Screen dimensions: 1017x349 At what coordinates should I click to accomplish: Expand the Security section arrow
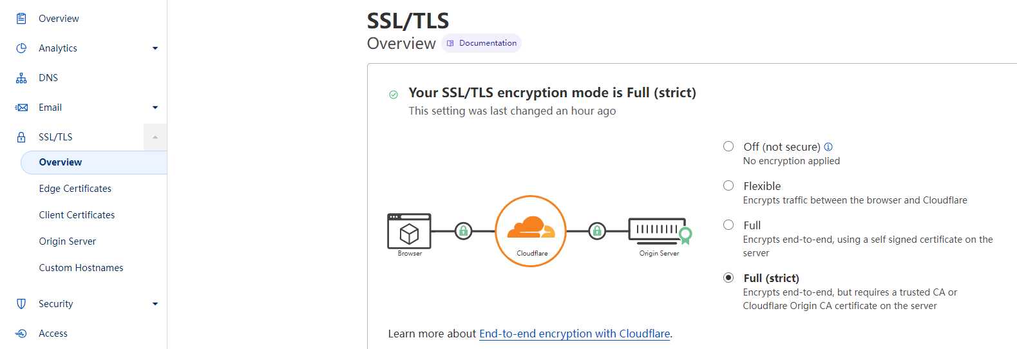(x=155, y=304)
